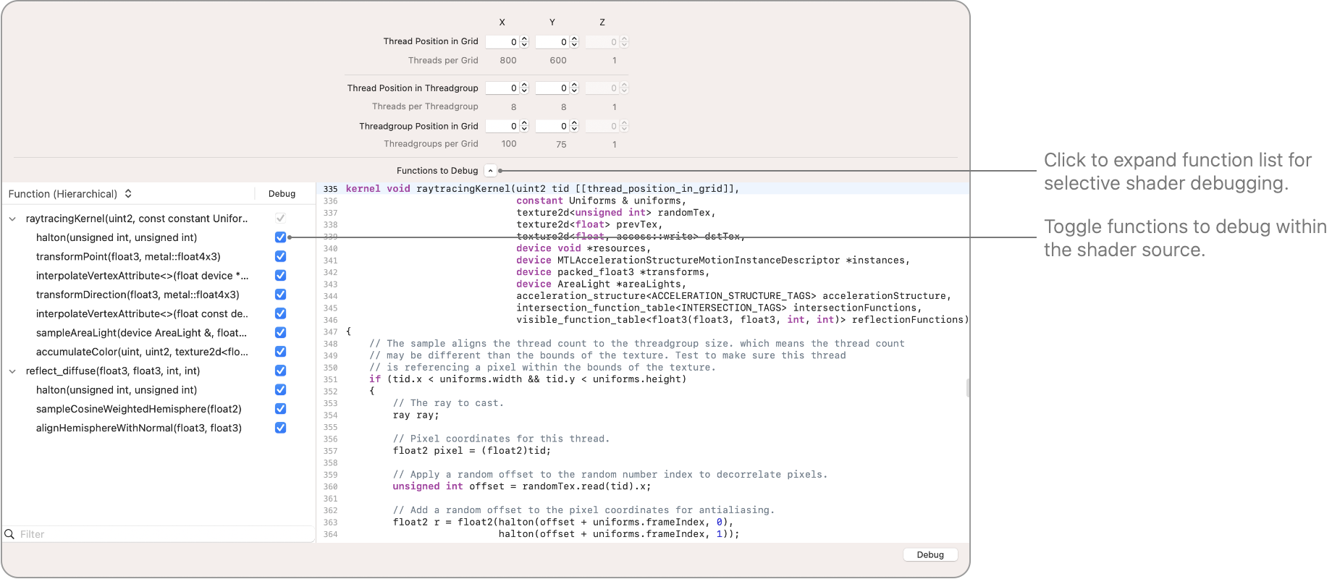Click Threadgroup Position in Grid Y stepper
This screenshot has width=1332, height=579.
click(x=574, y=126)
